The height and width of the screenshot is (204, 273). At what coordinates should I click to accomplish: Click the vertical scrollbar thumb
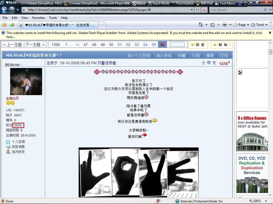[x=270, y=52]
